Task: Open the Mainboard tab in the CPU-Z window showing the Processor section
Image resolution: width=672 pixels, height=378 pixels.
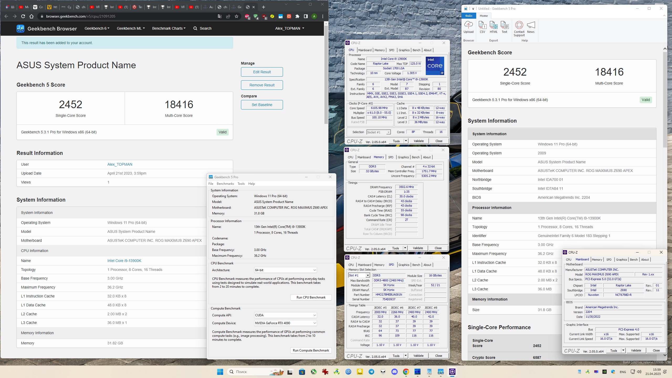Action: (365, 50)
